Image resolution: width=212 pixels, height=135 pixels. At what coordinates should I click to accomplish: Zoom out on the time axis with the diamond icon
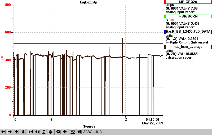pos(37,132)
